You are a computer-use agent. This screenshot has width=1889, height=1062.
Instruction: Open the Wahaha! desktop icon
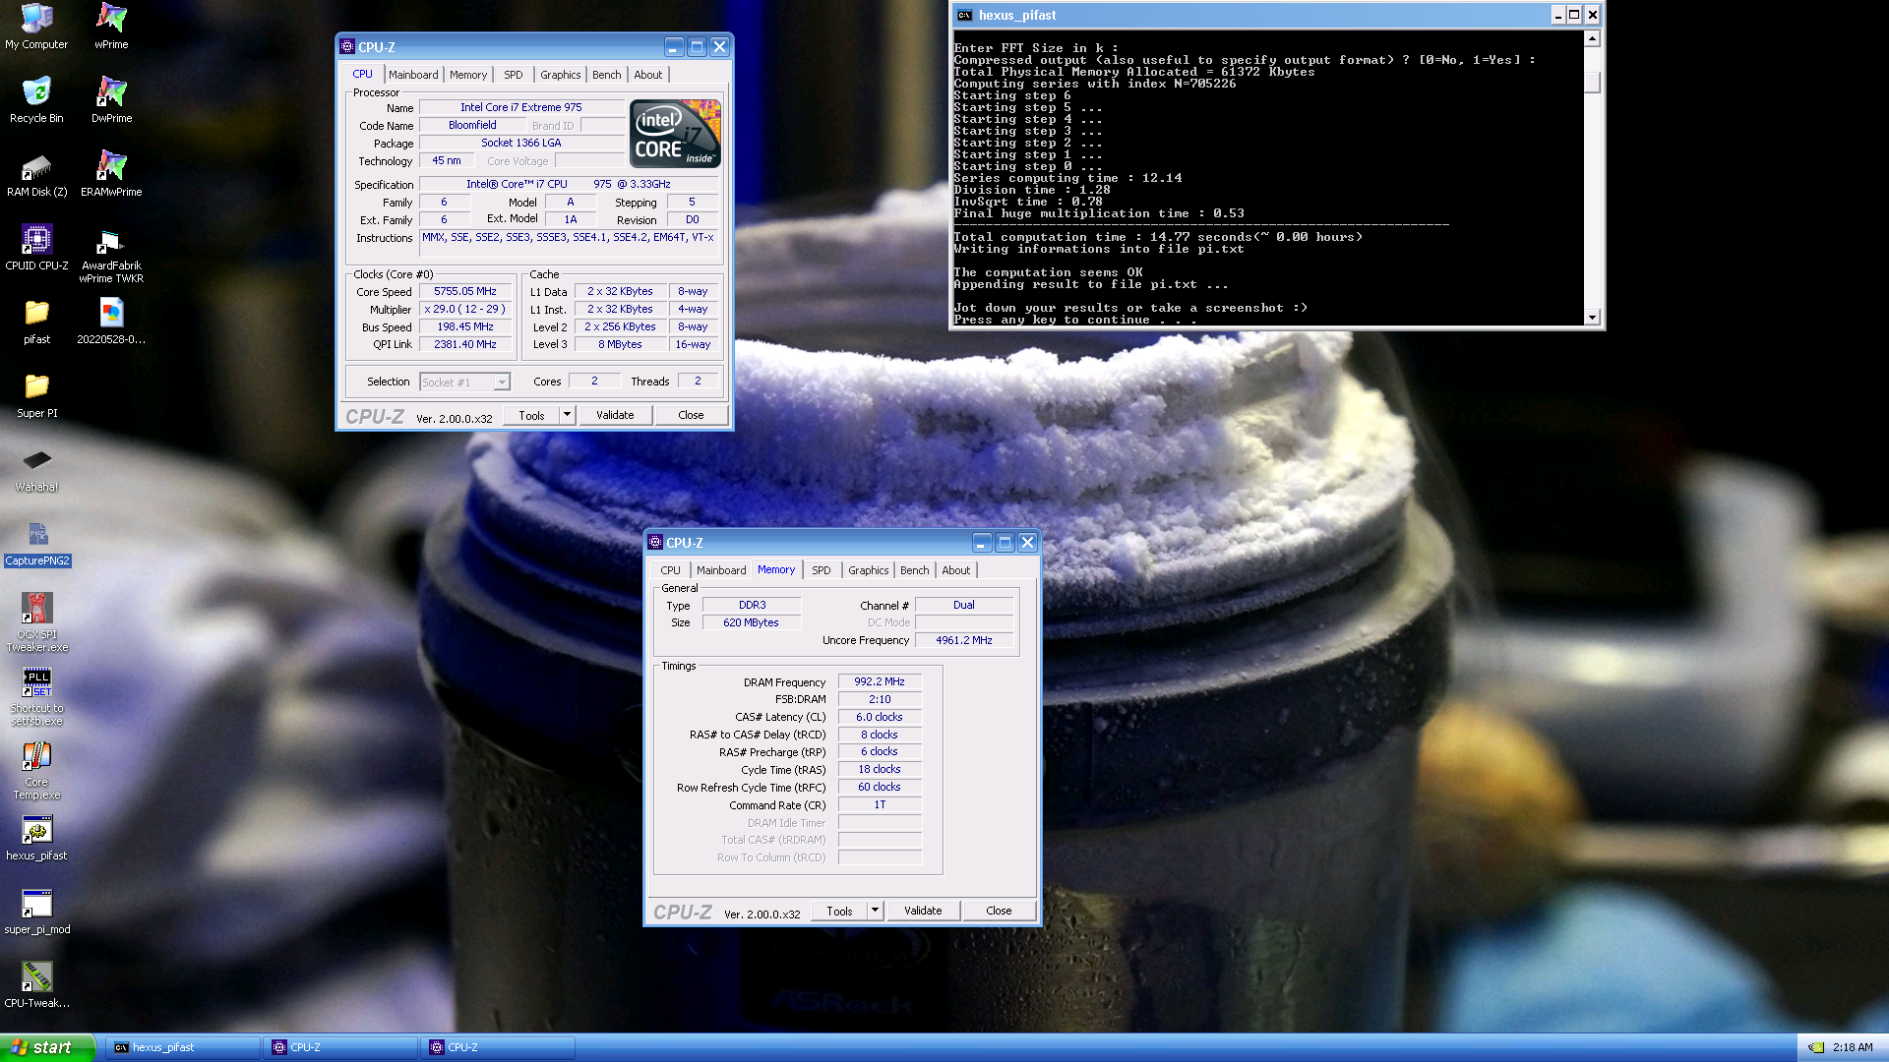tap(36, 469)
